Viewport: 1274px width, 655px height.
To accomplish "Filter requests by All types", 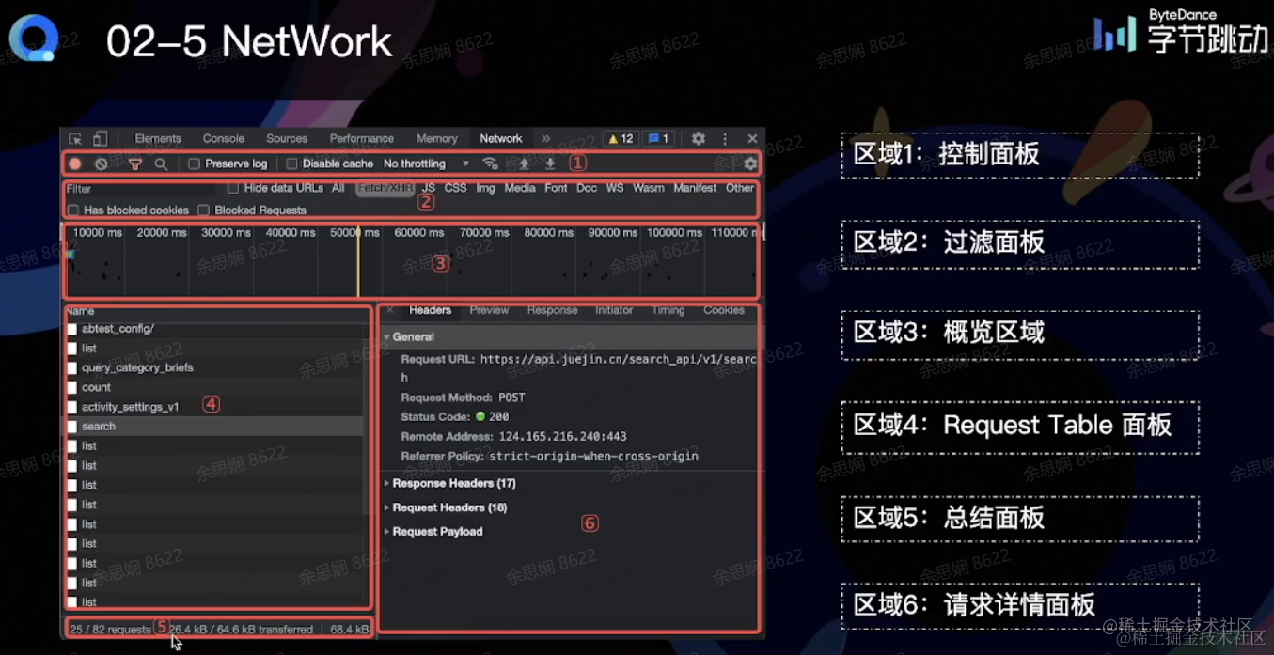I will [338, 188].
